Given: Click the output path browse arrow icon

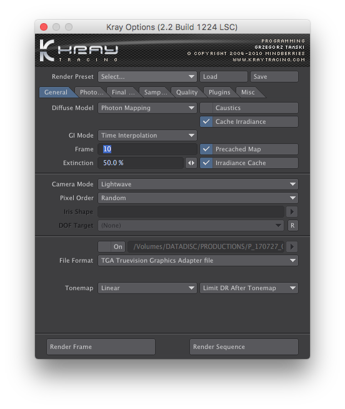Looking at the screenshot, I should [x=292, y=247].
